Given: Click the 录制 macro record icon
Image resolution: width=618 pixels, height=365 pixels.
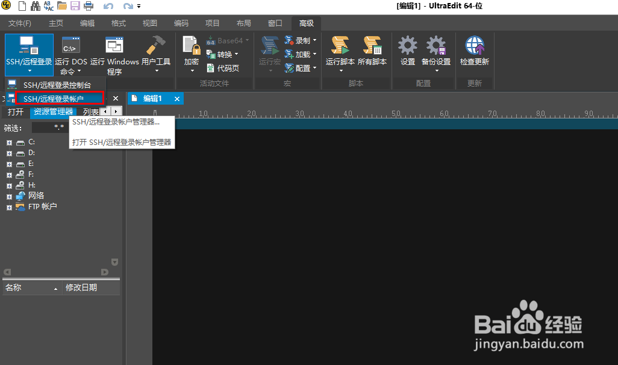Looking at the screenshot, I should [x=289, y=40].
